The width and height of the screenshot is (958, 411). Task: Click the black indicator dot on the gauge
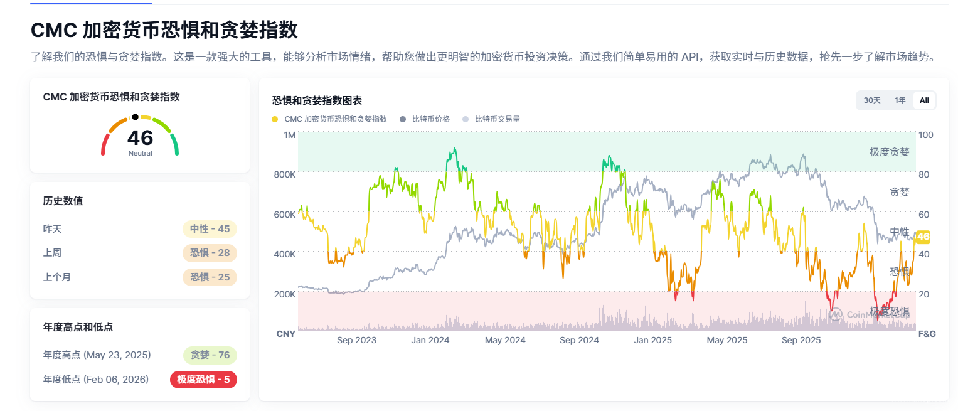coord(135,117)
